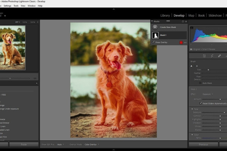Switch to the Slideshow module

[215, 15]
